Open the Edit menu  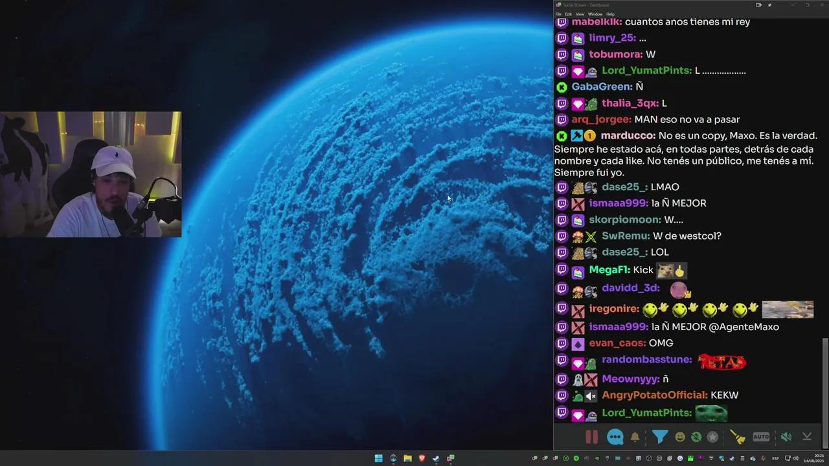click(x=568, y=14)
